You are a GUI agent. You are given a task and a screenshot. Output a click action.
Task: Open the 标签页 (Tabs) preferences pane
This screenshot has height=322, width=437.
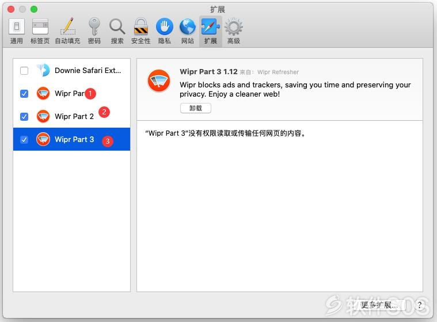point(40,32)
